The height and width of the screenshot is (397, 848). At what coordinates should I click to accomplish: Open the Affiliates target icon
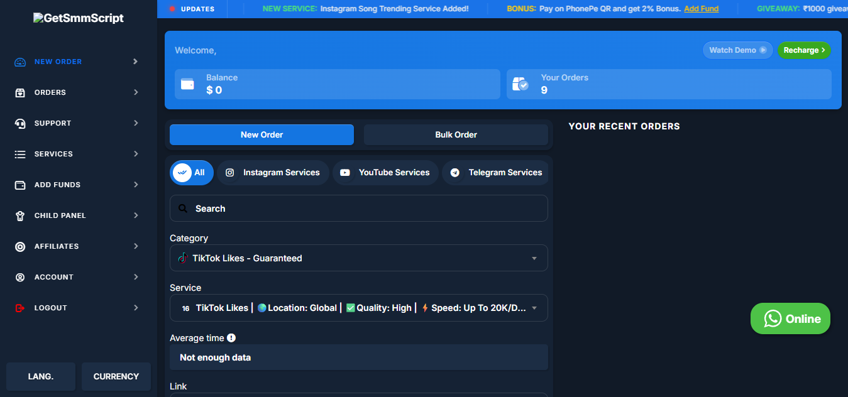tap(19, 246)
